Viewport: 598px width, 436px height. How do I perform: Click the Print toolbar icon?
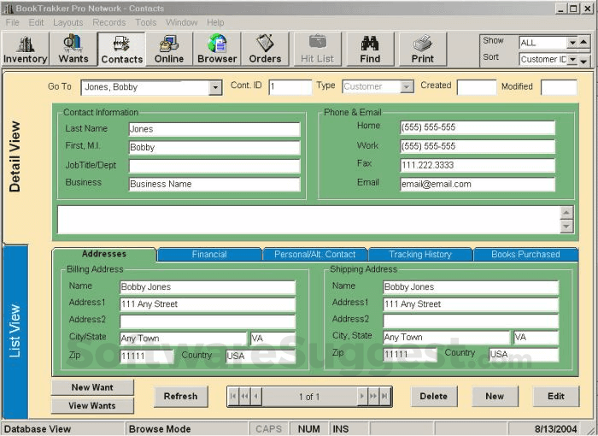[x=422, y=50]
